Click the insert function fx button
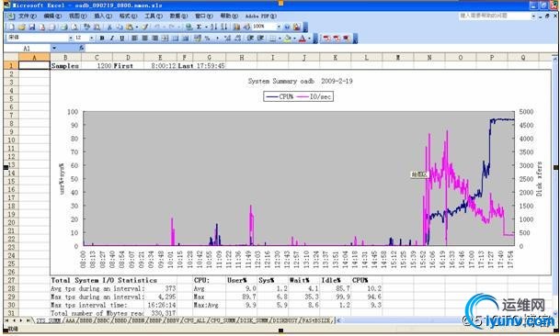 82,48
